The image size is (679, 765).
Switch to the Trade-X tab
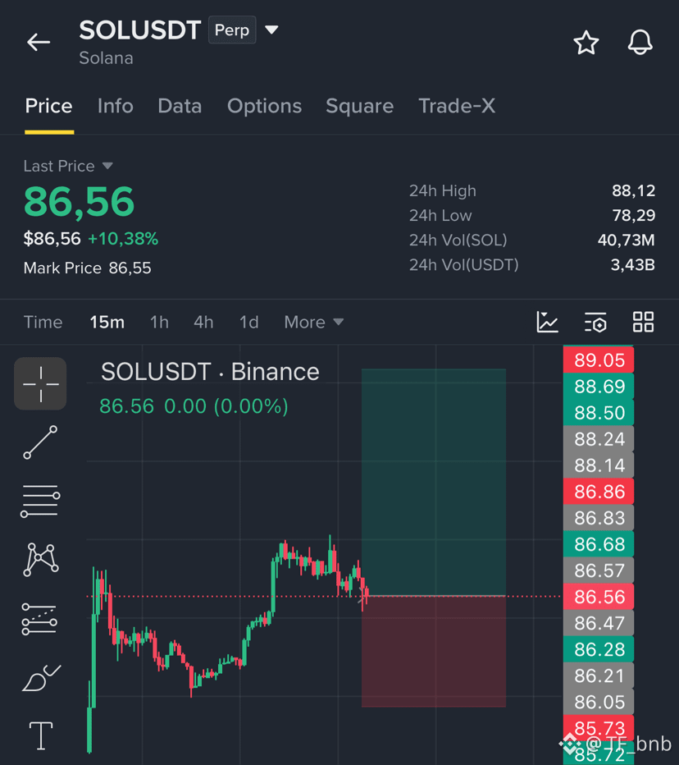coord(457,106)
